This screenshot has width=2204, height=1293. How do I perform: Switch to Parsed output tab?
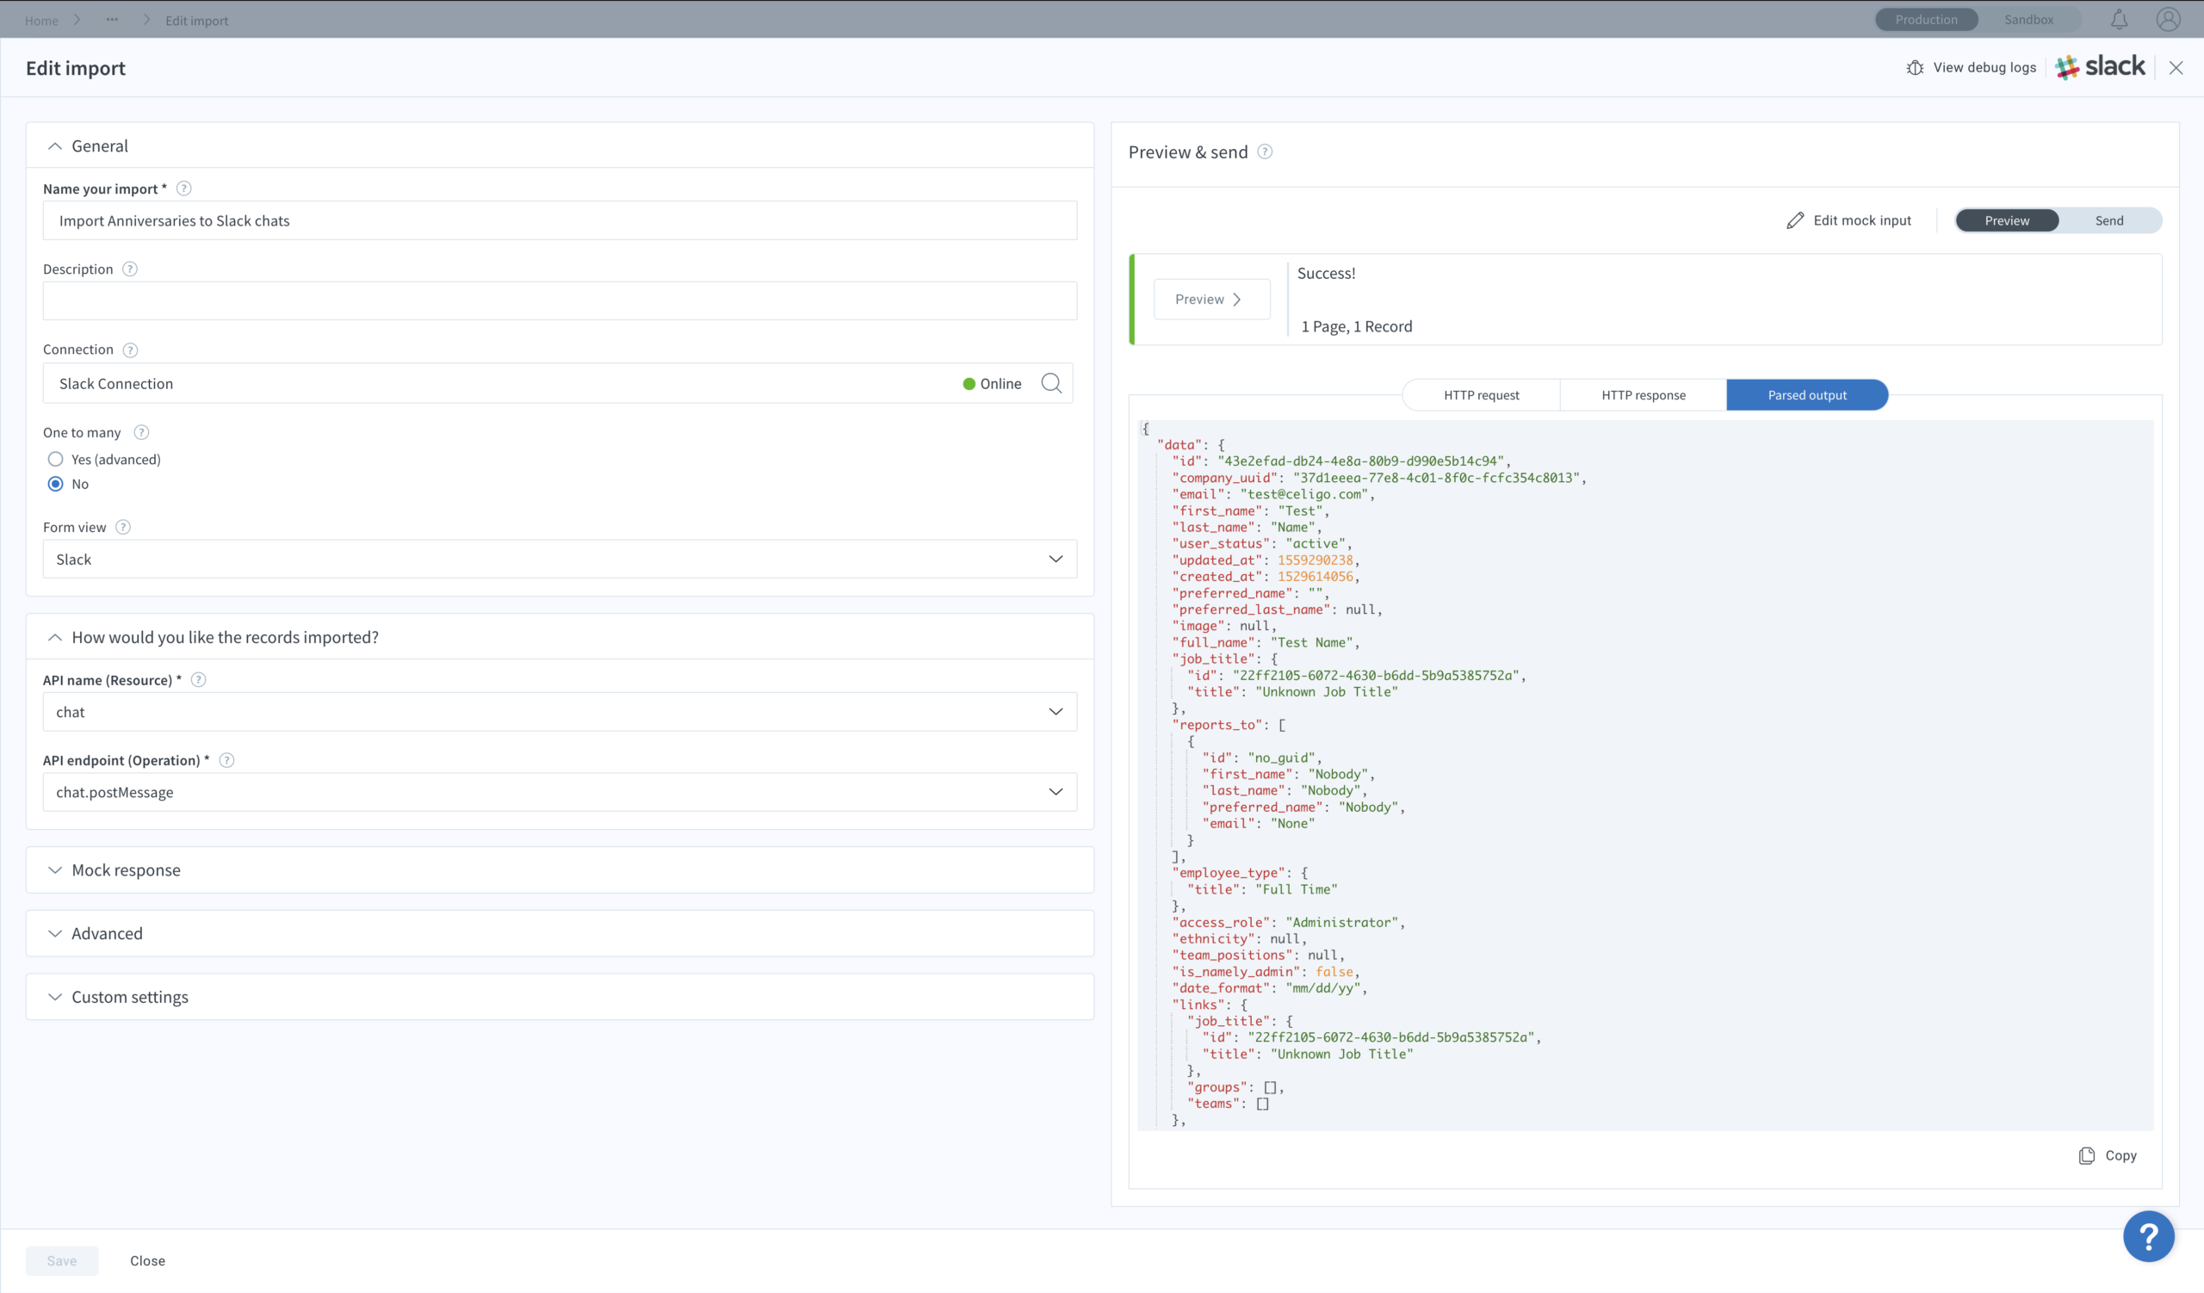(x=1807, y=395)
